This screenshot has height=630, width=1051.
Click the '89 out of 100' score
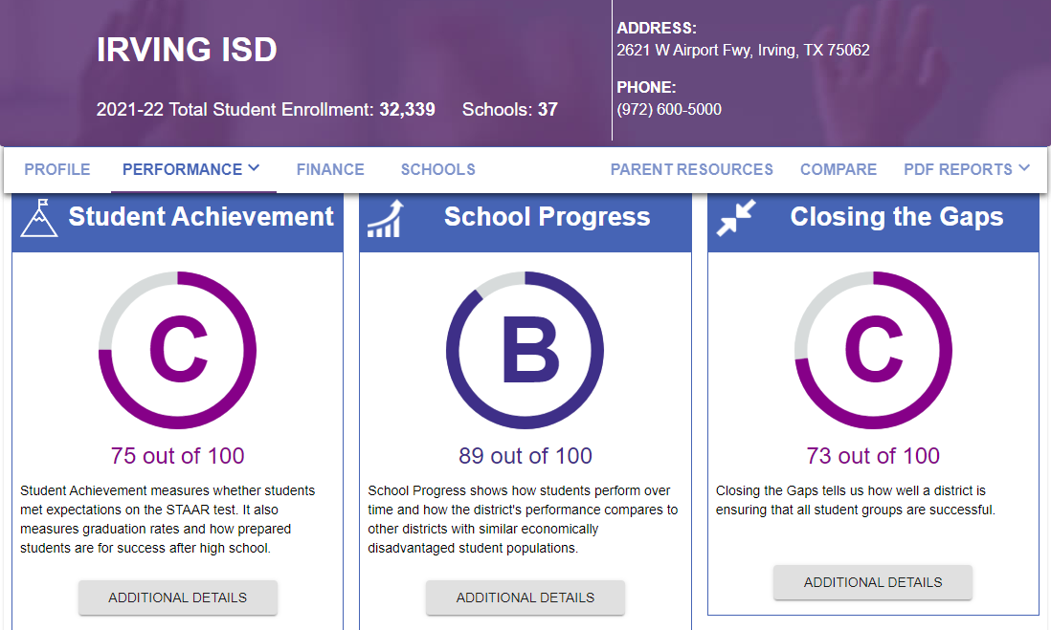click(x=525, y=455)
